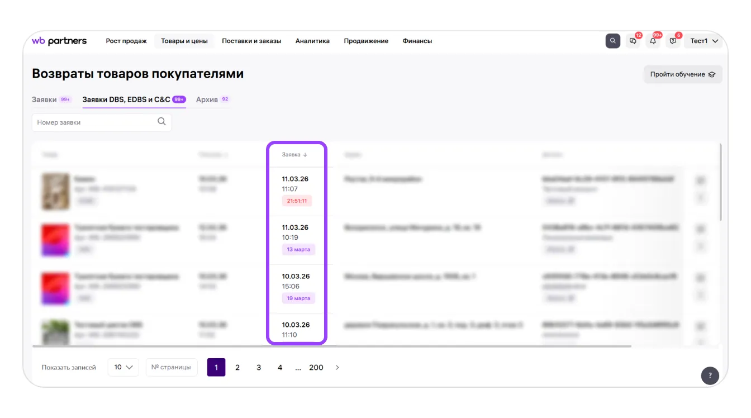Open the search button in the top bar

(613, 41)
